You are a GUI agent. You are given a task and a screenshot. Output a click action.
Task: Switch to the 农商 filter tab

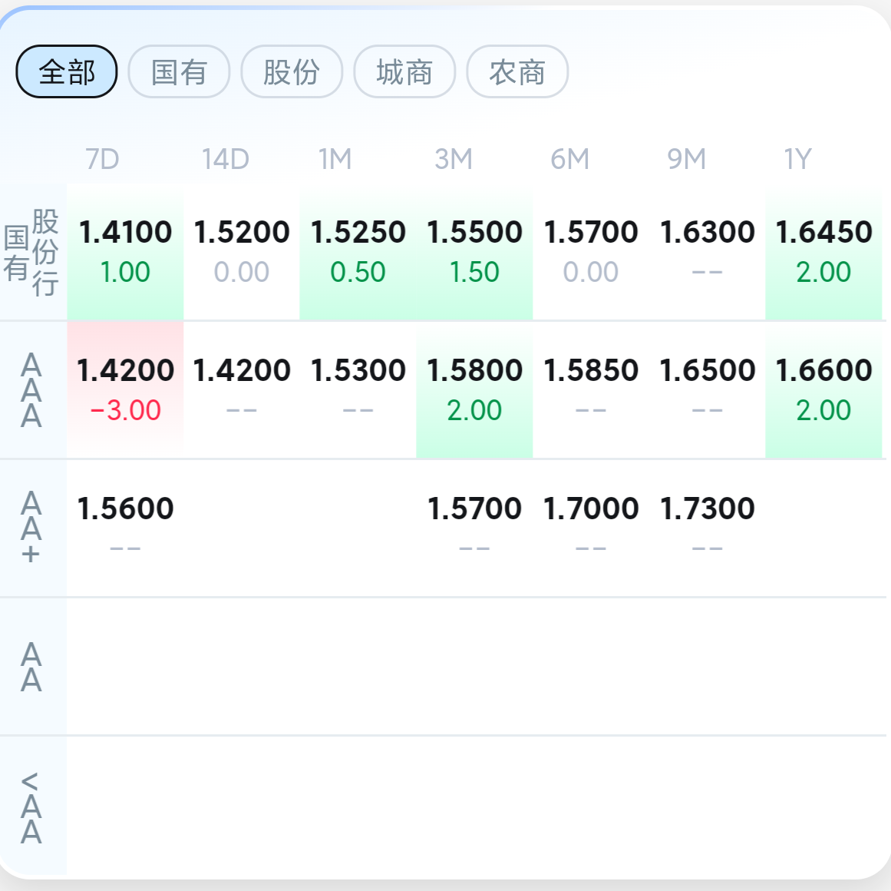coord(517,71)
